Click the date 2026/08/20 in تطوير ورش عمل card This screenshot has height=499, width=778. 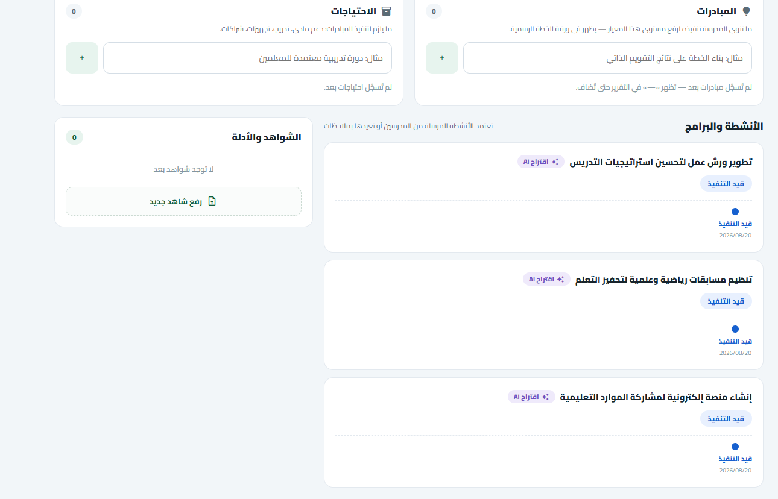point(736,235)
